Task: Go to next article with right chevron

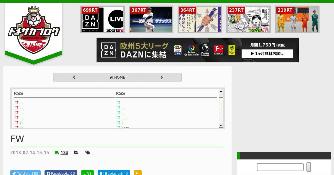Action: pyautogui.click(x=160, y=77)
